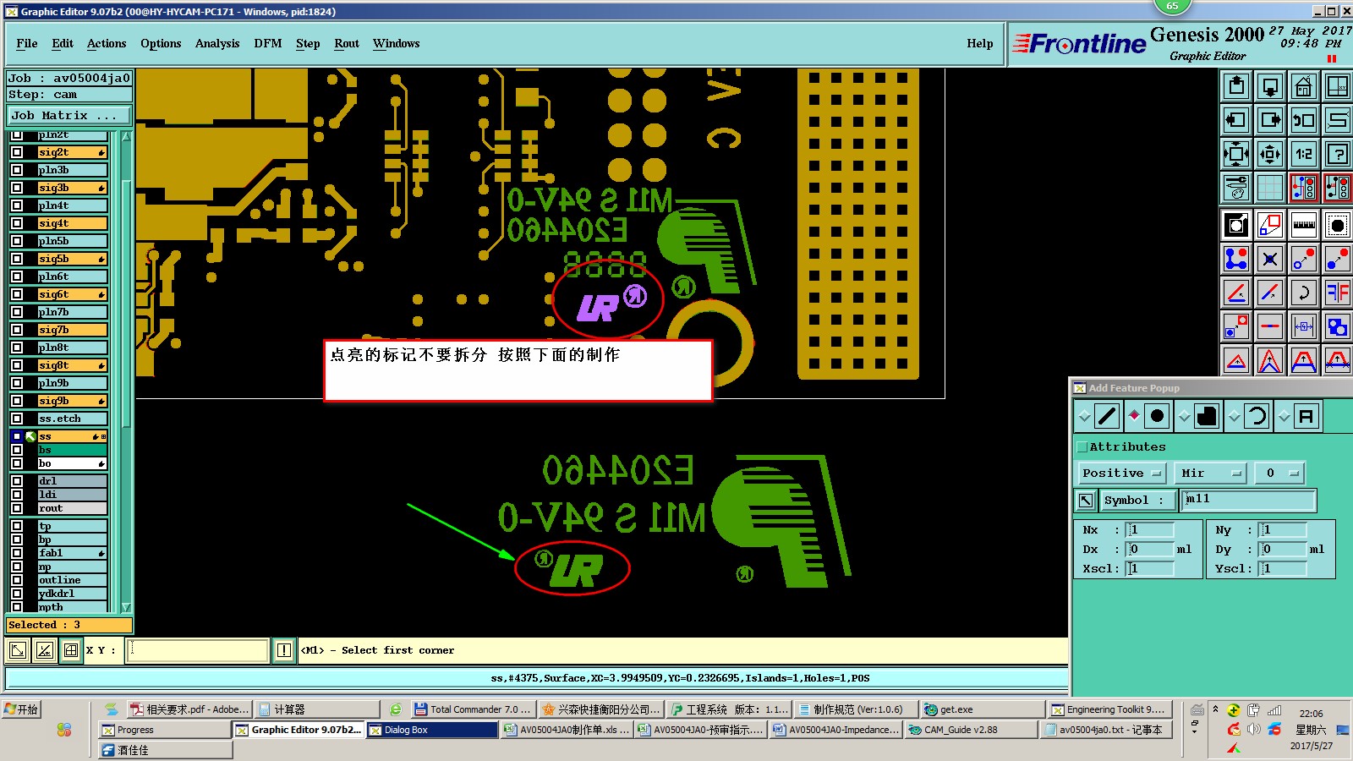The image size is (1353, 761).
Task: Click the question mark help icon
Action: [x=1338, y=154]
